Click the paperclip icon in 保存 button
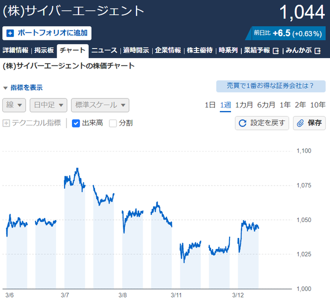 [300, 123]
